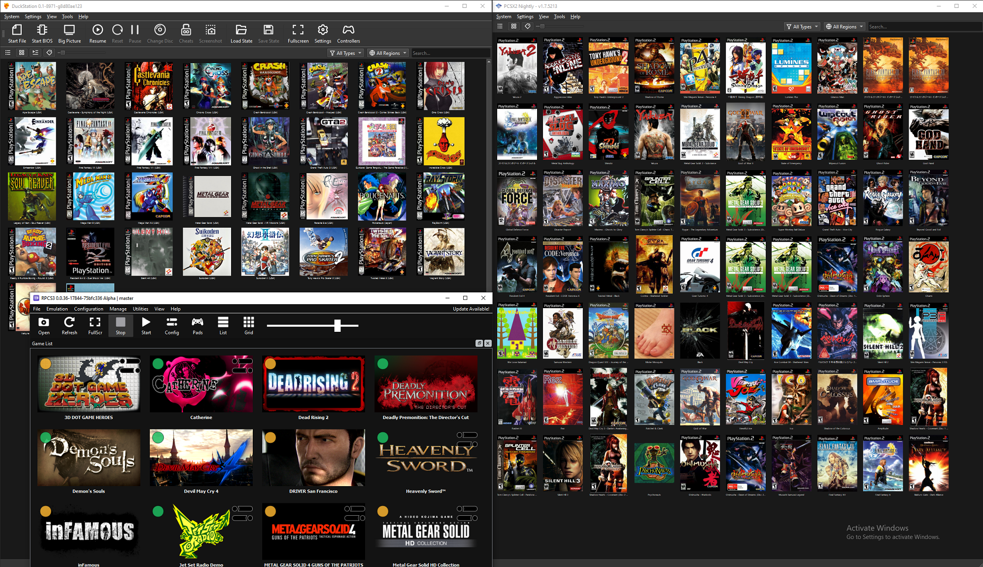The width and height of the screenshot is (983, 567).
Task: Click Start BIOS in DuckStation toolbar
Action: [x=42, y=34]
